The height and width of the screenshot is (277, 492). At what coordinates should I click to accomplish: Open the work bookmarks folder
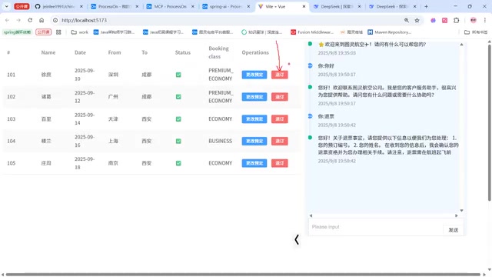coord(80,32)
